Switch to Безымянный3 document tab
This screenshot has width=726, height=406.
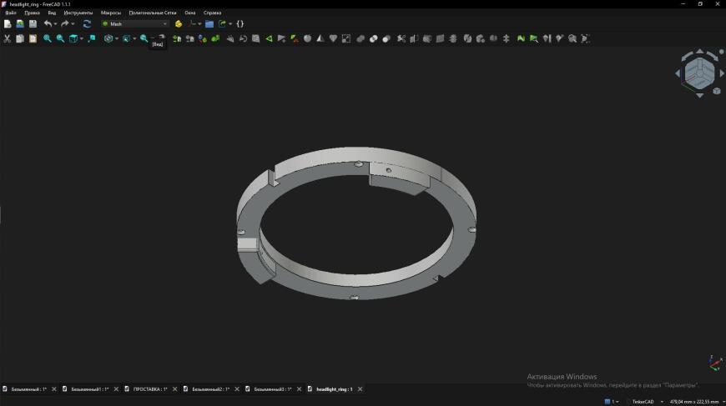[x=273, y=389]
